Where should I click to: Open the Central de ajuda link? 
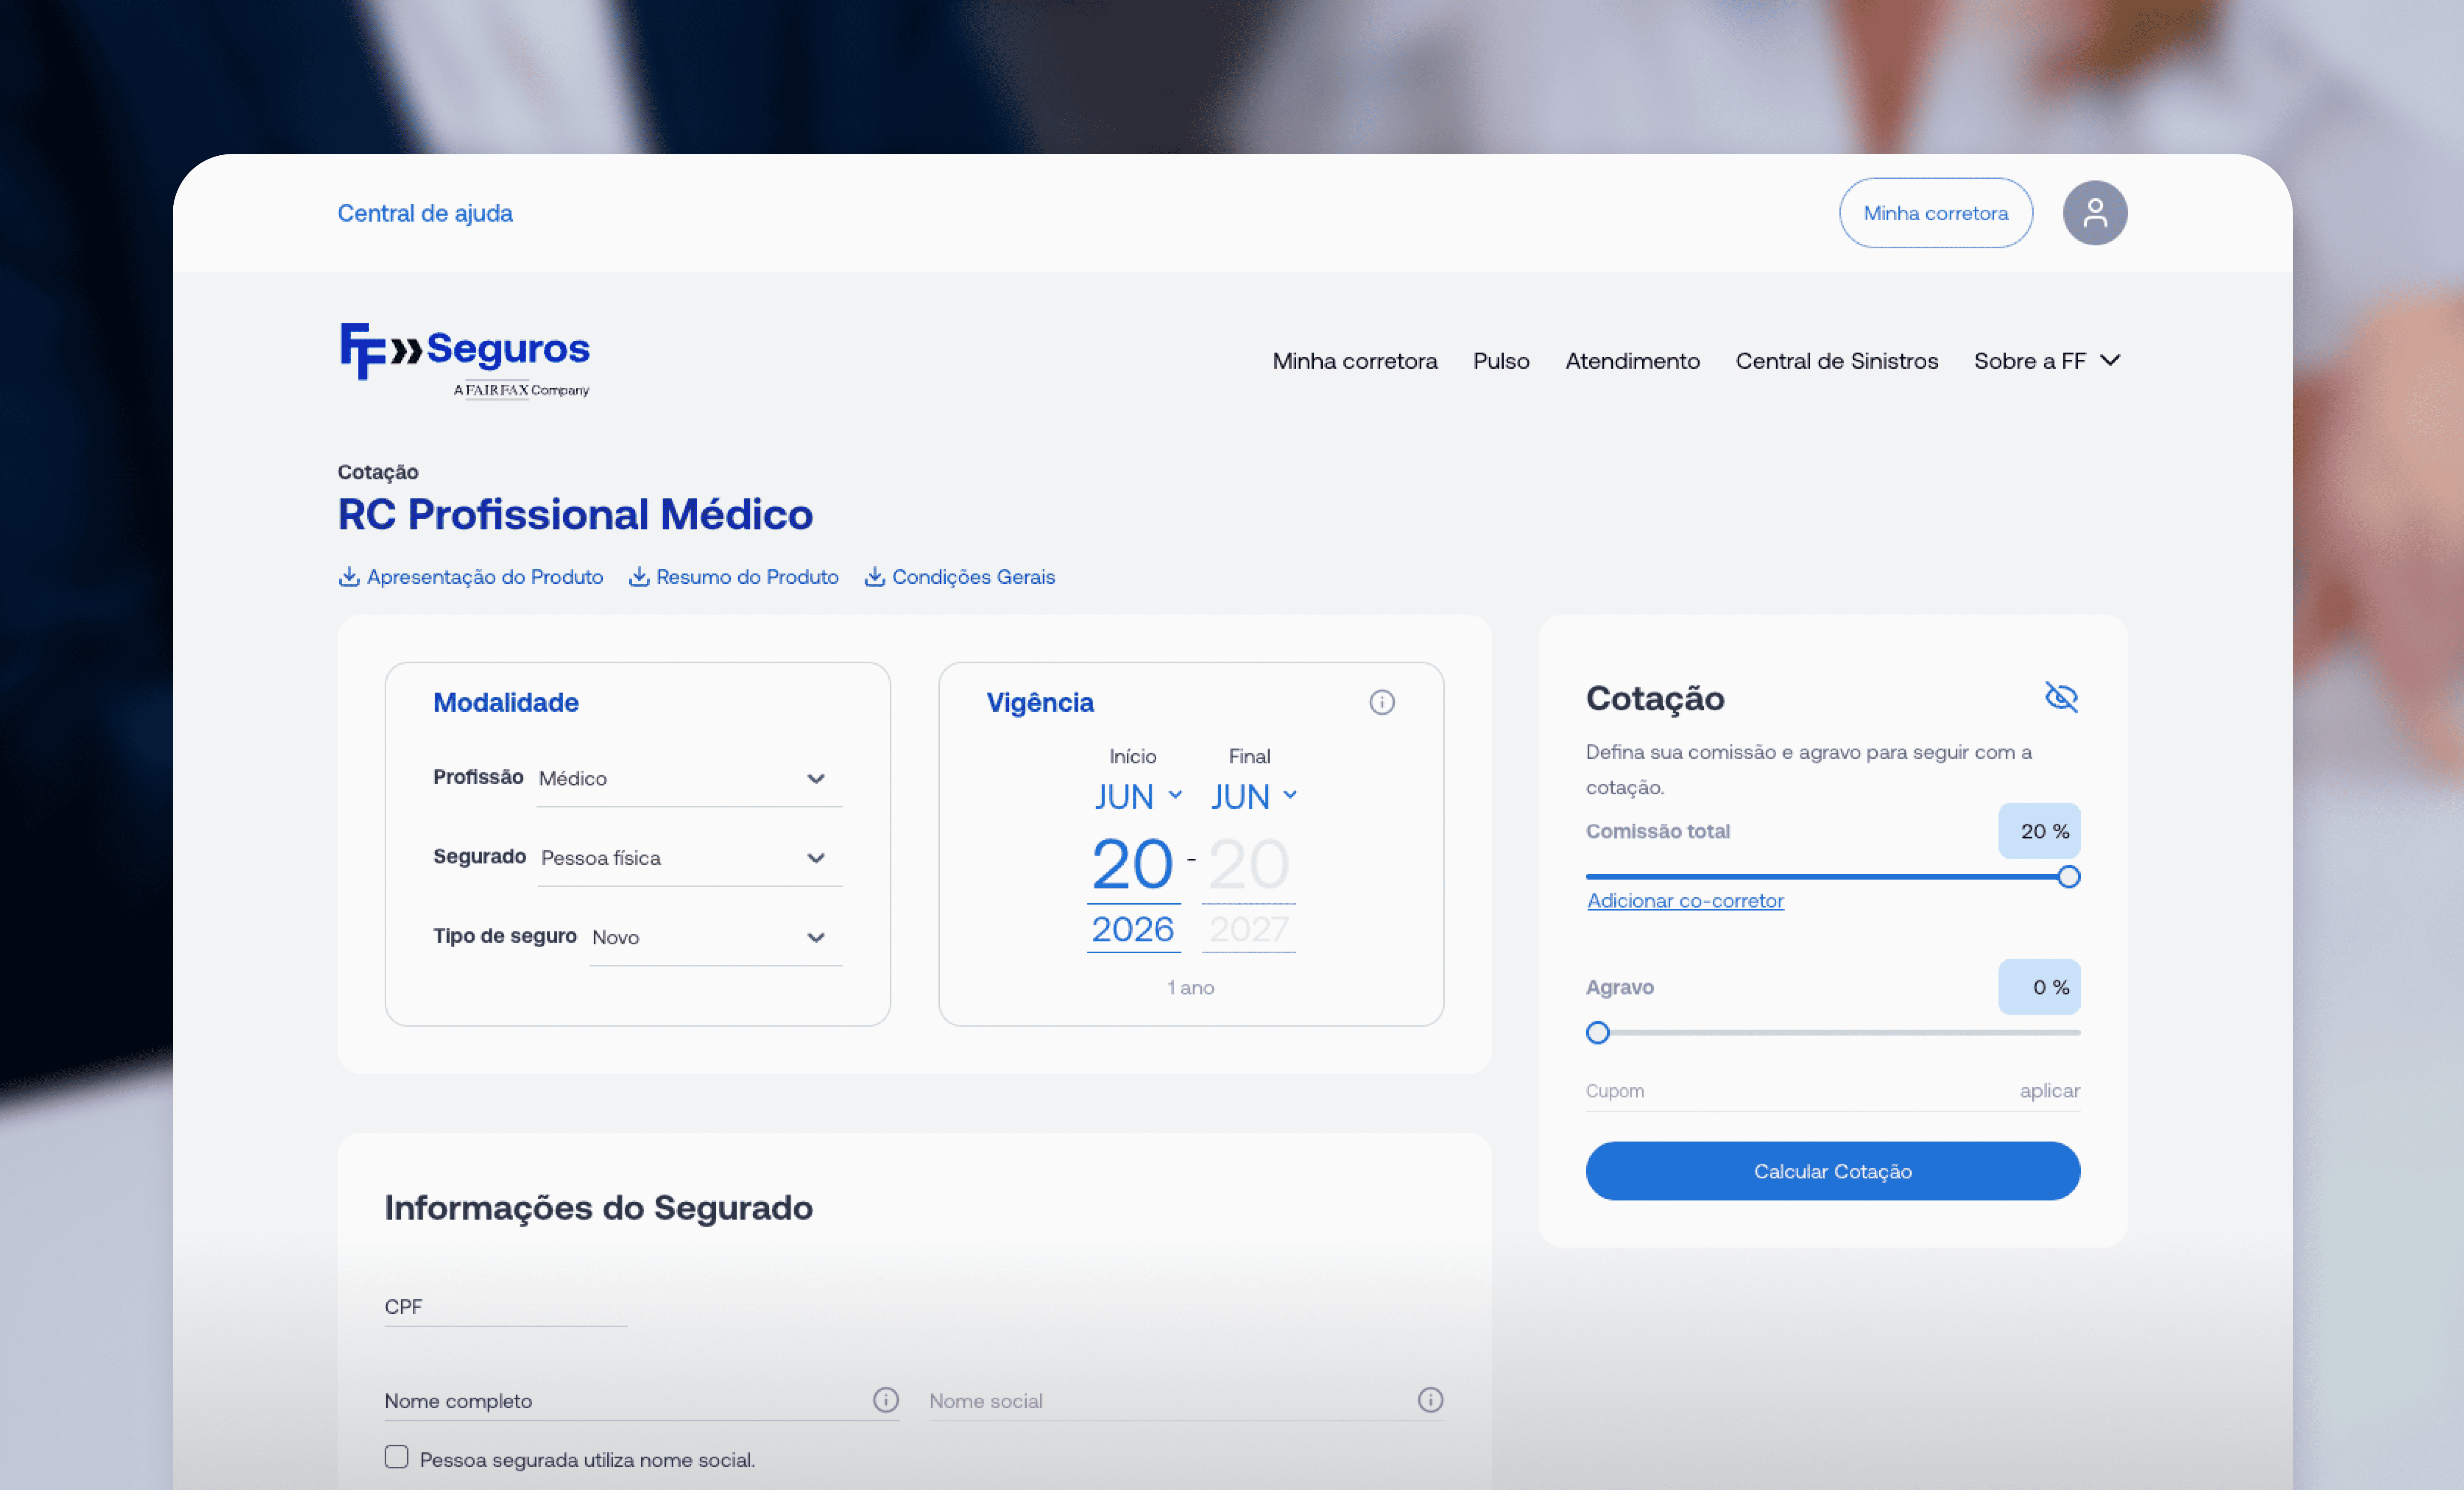coord(425,213)
